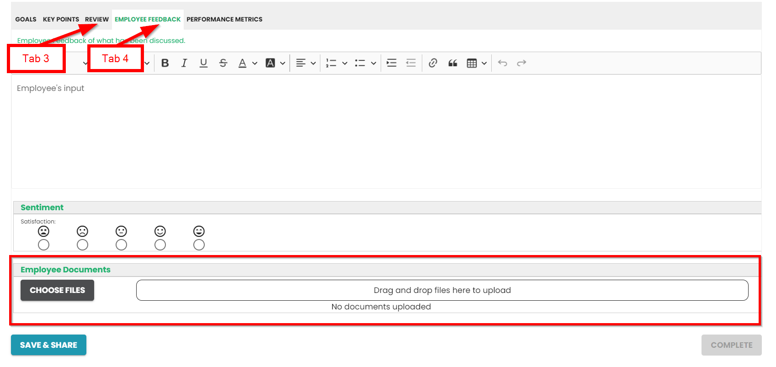
Task: Click the Save & Share button
Action: (48, 345)
